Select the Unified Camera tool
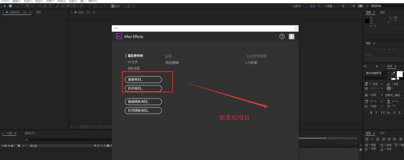The image size is (404, 160). [28, 6]
